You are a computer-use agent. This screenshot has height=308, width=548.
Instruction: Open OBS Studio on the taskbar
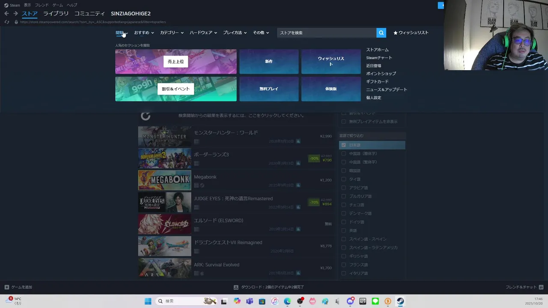click(300, 301)
